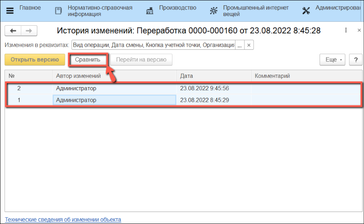Click the back navigation arrow

click(13, 31)
